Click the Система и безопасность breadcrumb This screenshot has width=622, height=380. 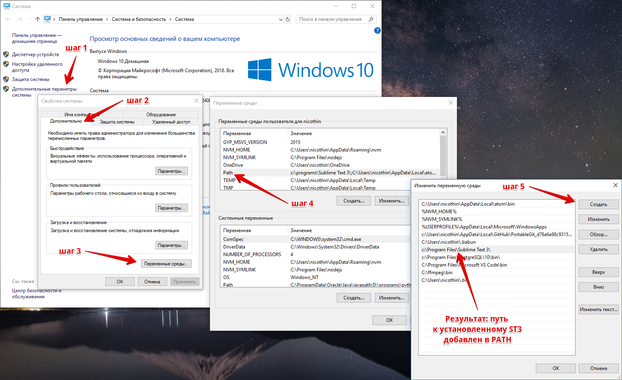coord(139,19)
